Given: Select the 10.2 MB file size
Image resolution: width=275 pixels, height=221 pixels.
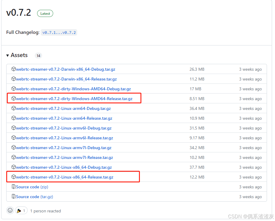Looking at the screenshot, I should point(197,158).
